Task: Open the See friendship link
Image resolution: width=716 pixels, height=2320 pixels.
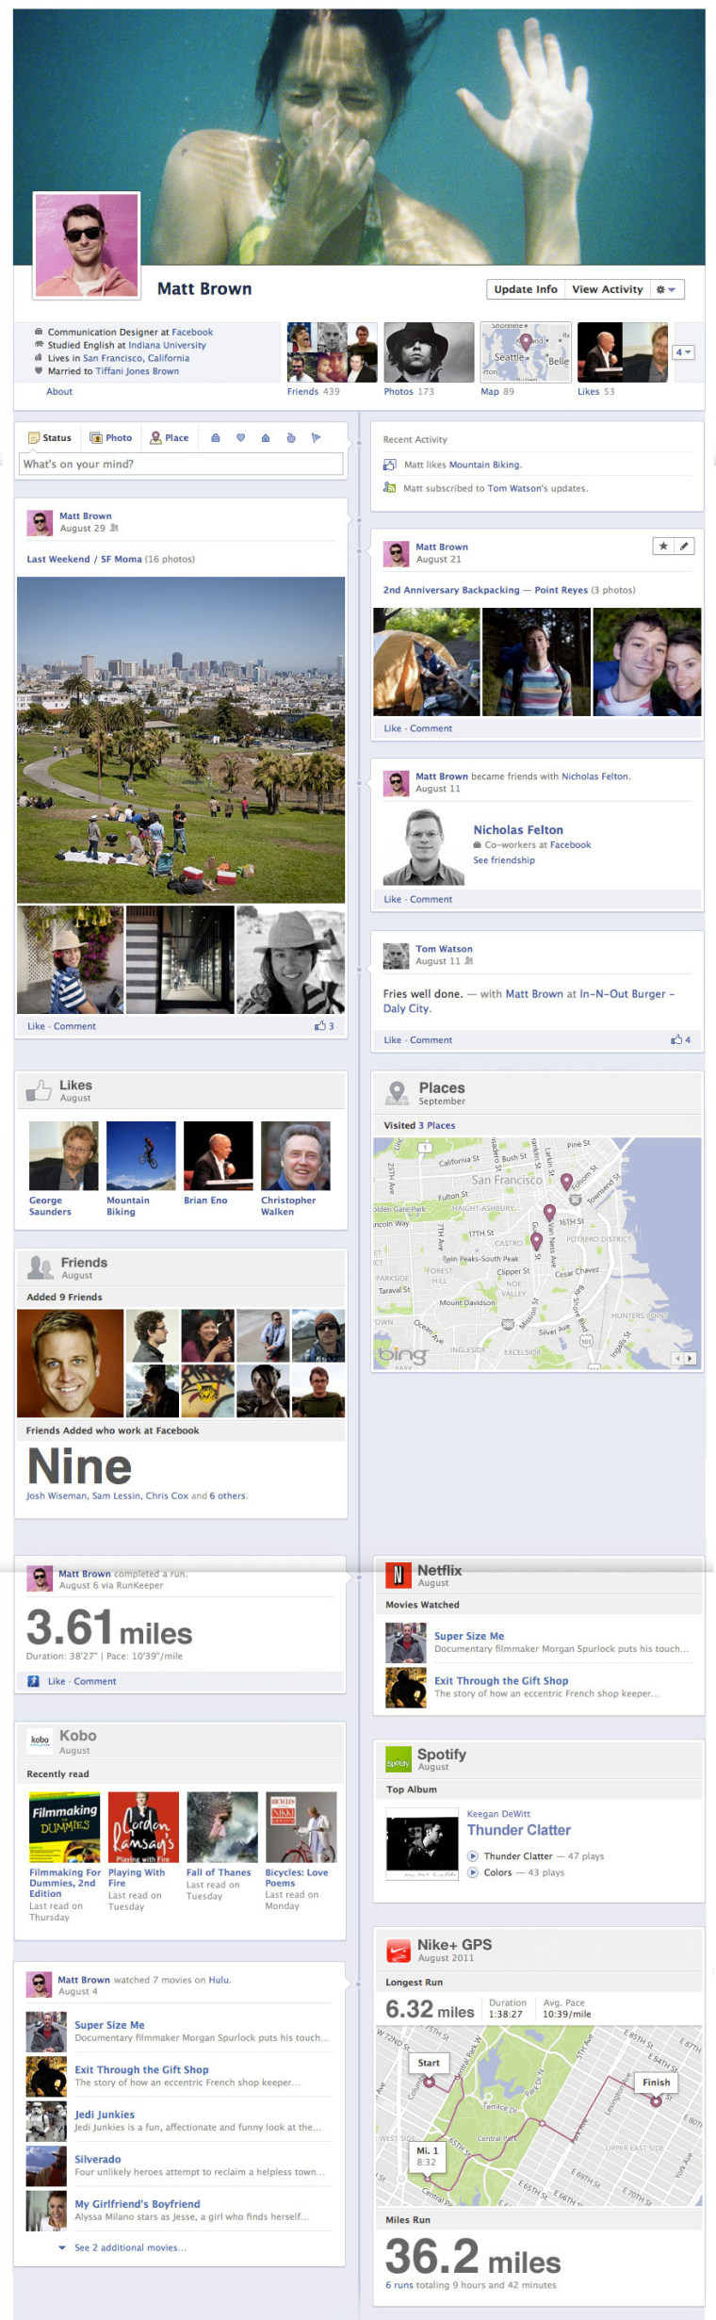Action: [504, 860]
